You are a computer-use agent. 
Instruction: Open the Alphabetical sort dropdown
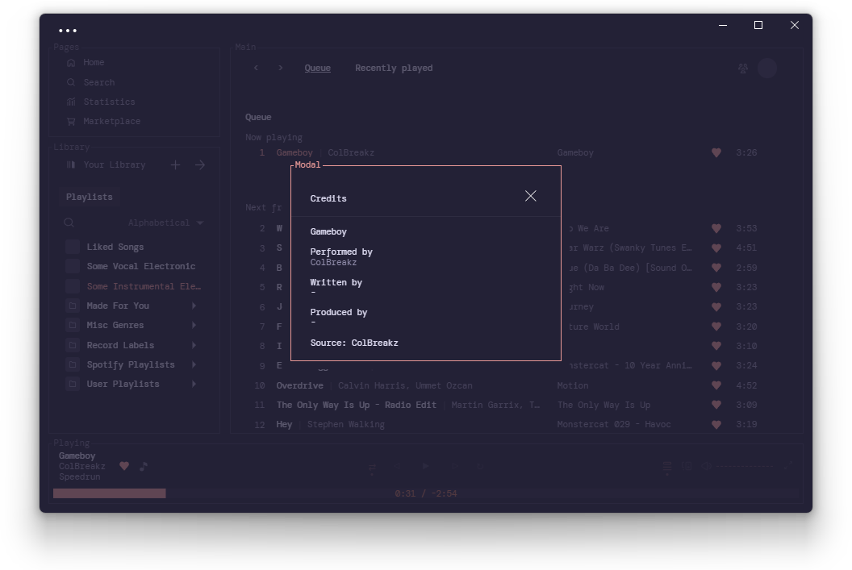pyautogui.click(x=165, y=223)
